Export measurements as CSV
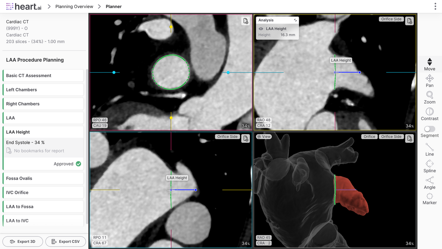This screenshot has height=249, width=442. tap(65, 241)
